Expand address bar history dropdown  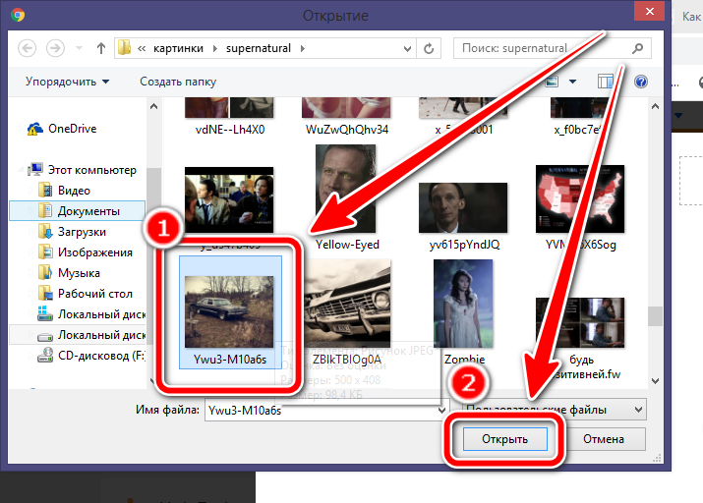tap(407, 48)
